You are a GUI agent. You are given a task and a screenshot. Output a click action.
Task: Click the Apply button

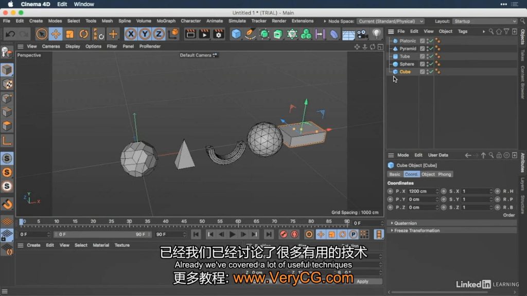(x=362, y=282)
